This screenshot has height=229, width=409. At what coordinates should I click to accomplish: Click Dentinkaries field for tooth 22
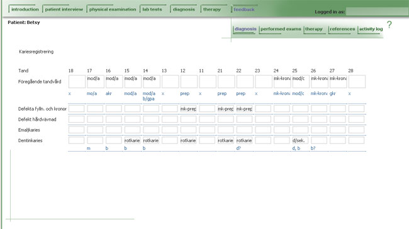point(244,140)
